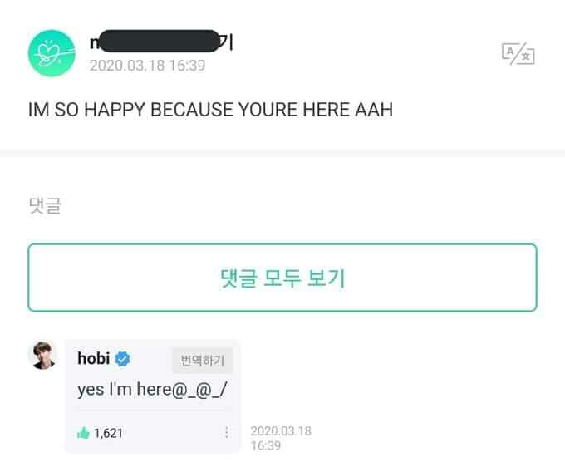Tap the blue verified badge beside hobi

(122, 359)
